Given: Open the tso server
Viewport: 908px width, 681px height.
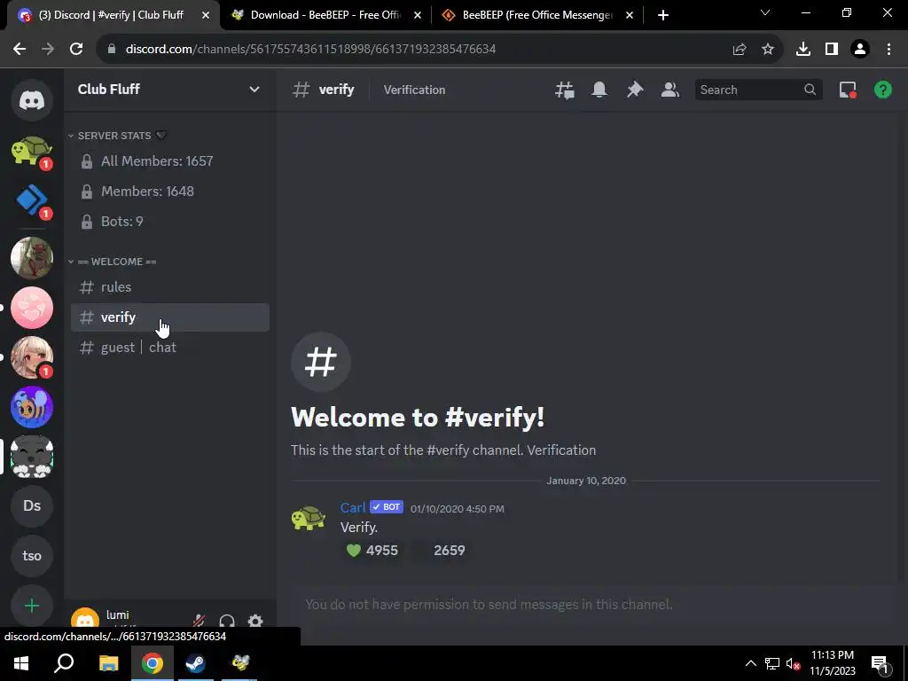Looking at the screenshot, I should pyautogui.click(x=32, y=556).
